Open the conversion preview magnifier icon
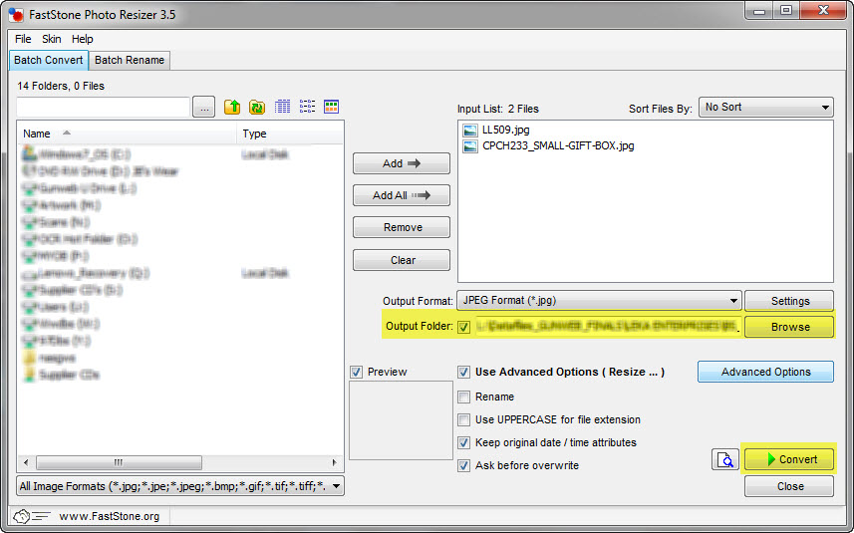The image size is (854, 533). [x=724, y=459]
